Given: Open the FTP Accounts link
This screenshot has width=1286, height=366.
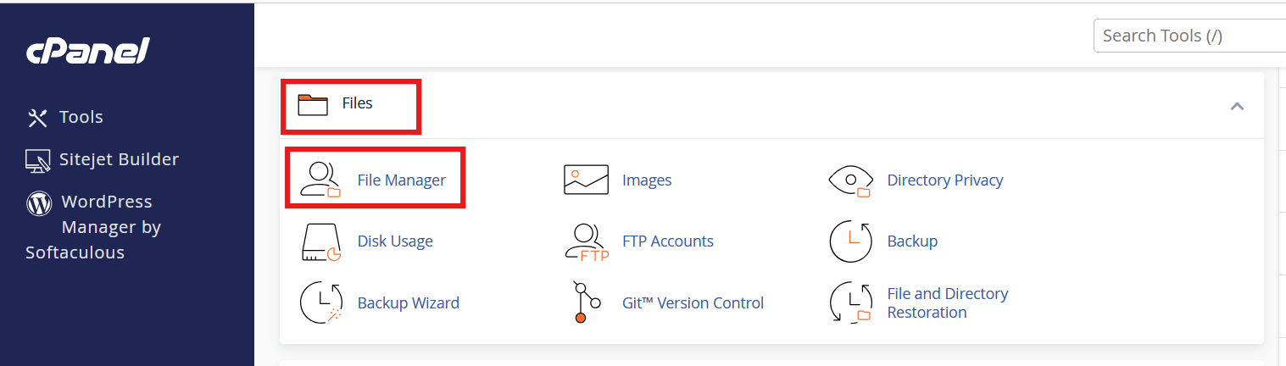Looking at the screenshot, I should click(668, 241).
